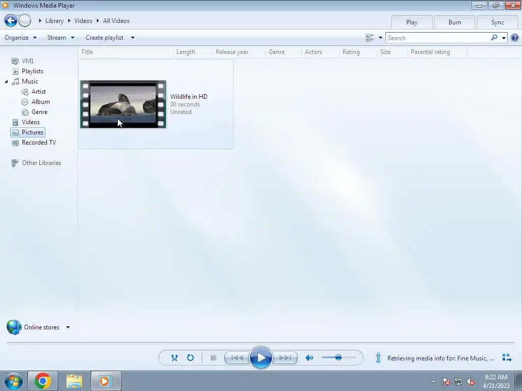The image size is (522, 391).
Task: Click the Online stores globe icon
Action: coord(14,327)
